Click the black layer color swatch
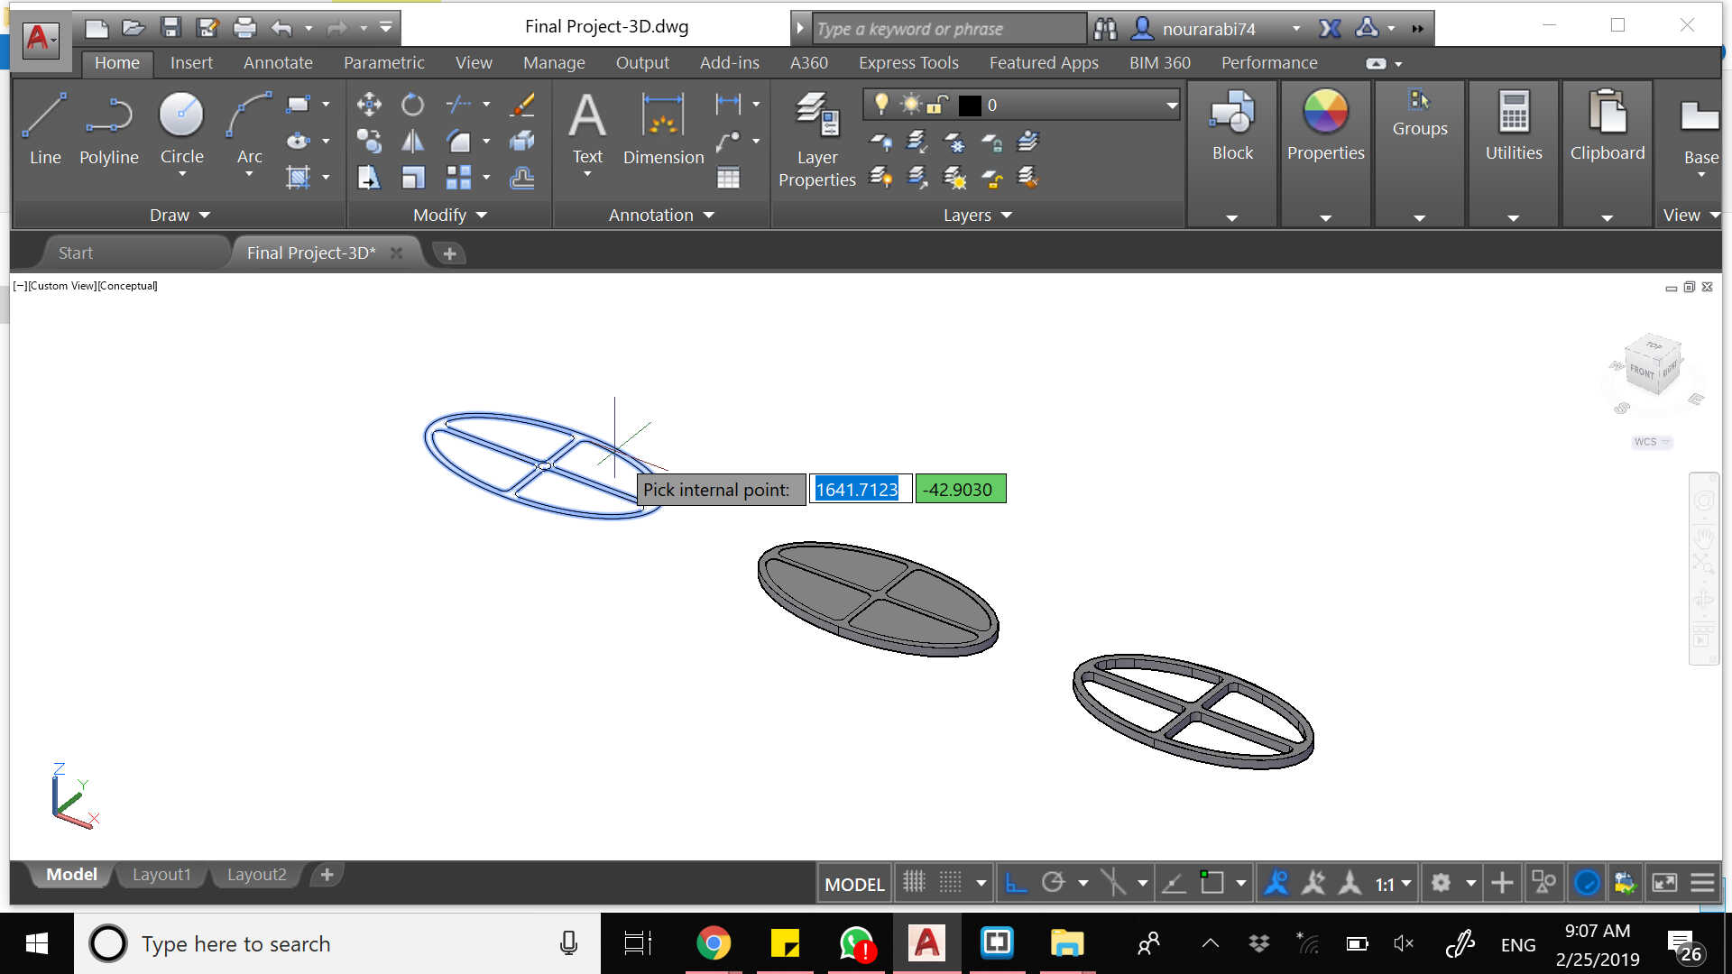 point(970,106)
